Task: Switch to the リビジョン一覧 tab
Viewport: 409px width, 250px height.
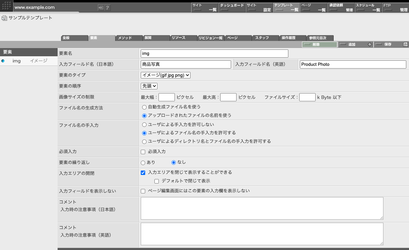Action: click(211, 38)
